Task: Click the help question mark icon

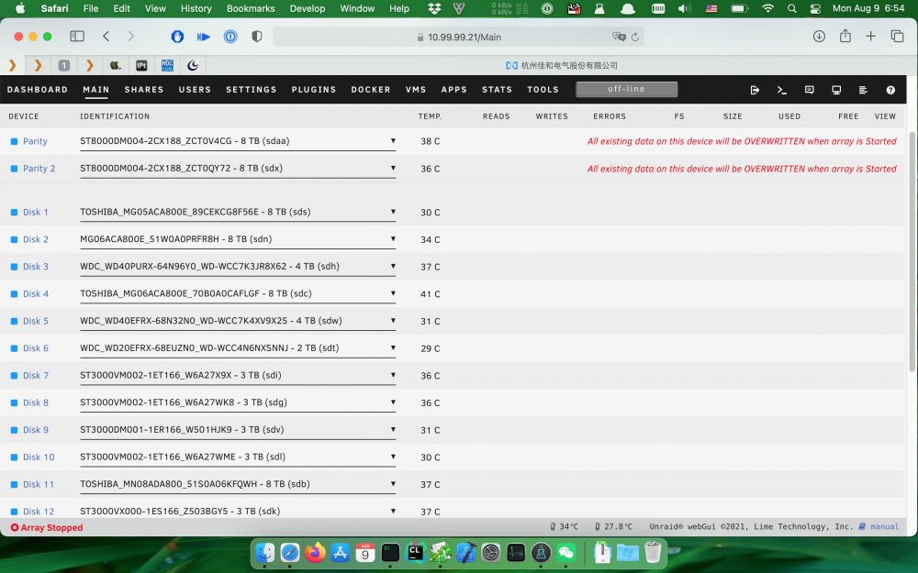Action: [890, 90]
